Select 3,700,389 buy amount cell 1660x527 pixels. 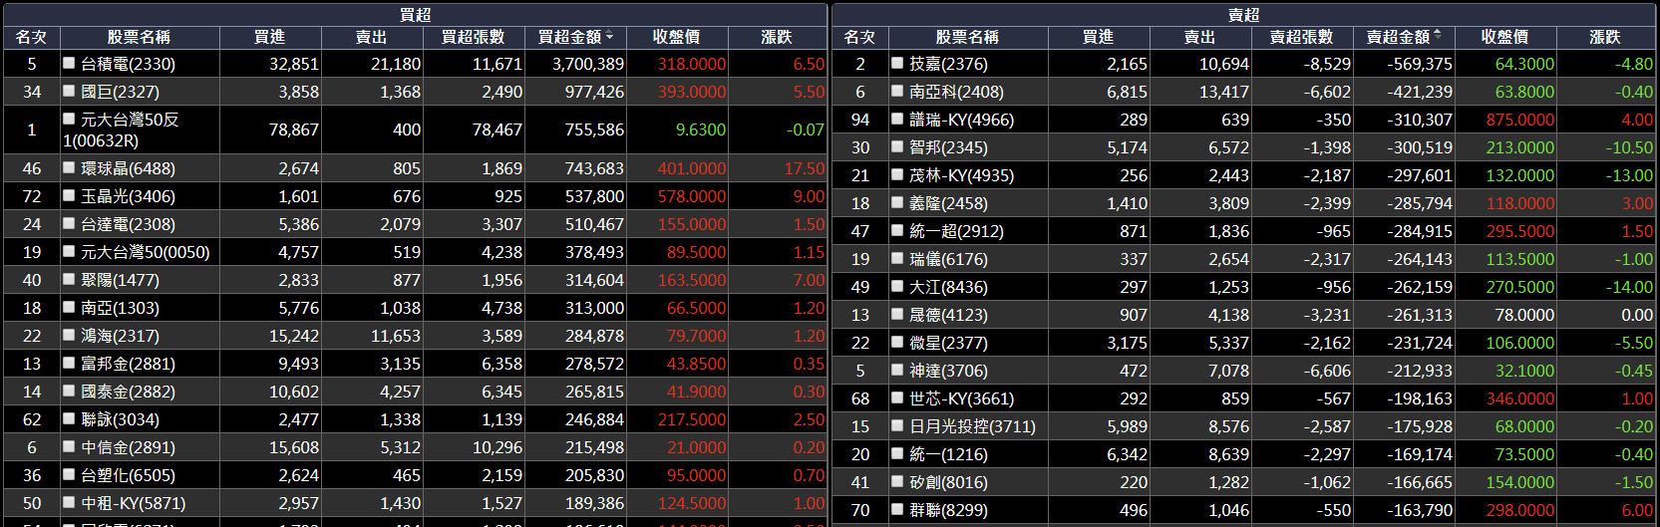[x=588, y=64]
